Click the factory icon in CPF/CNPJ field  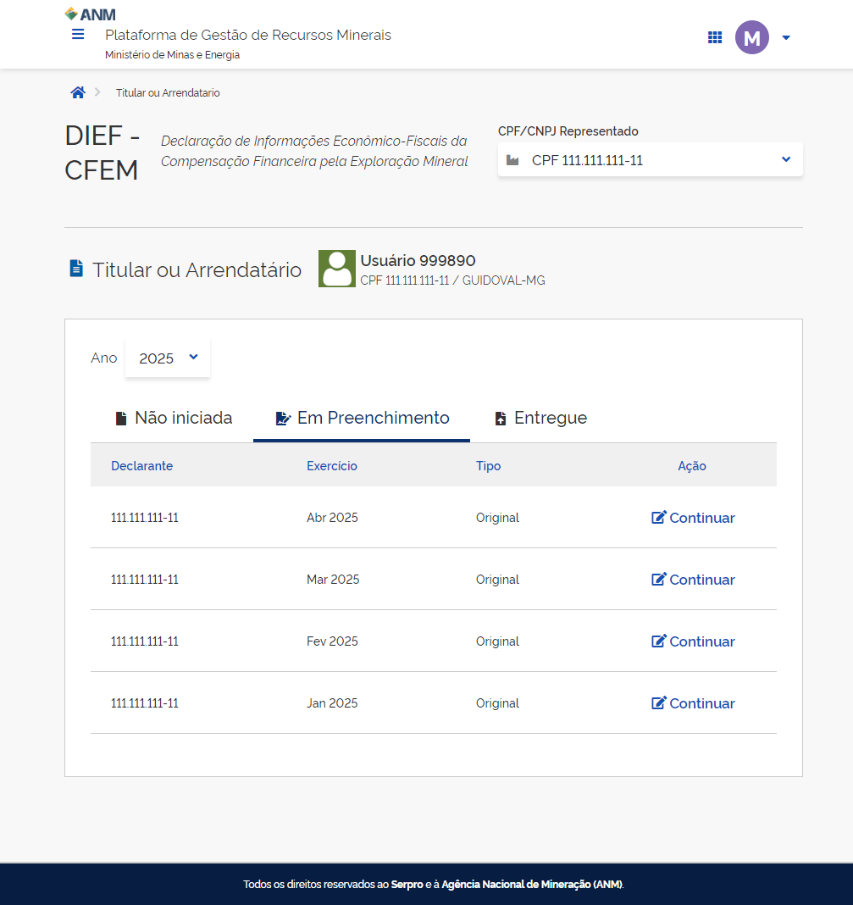click(x=512, y=160)
